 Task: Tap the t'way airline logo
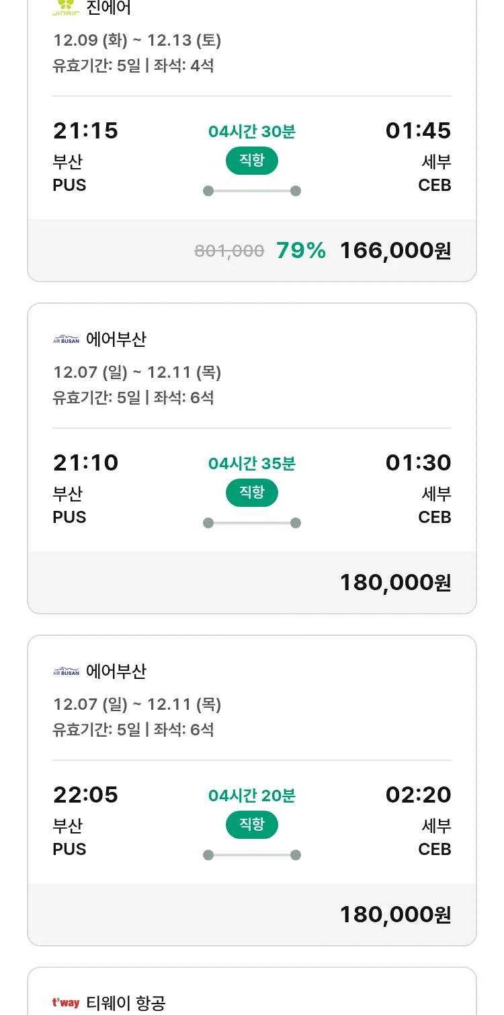point(66,1003)
